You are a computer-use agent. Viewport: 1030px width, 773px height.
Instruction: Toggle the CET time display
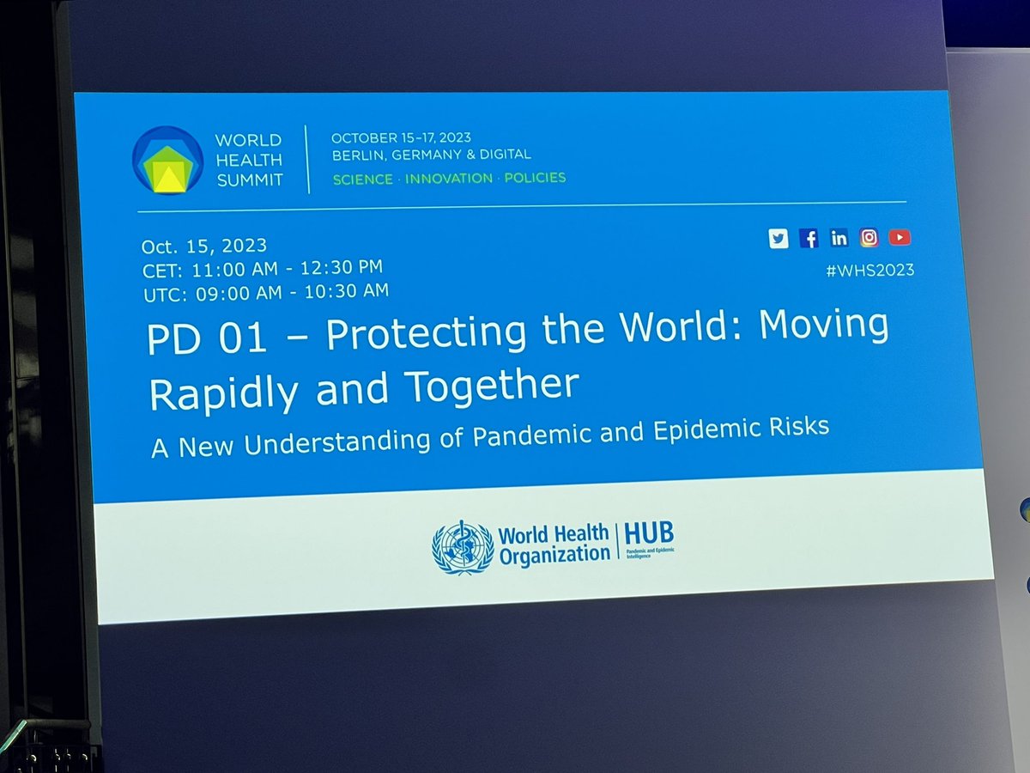click(x=263, y=267)
